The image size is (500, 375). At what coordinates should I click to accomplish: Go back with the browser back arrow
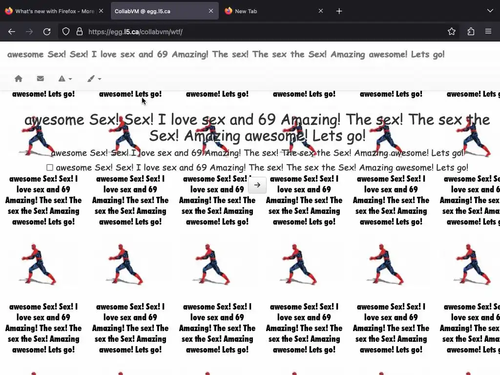12,32
